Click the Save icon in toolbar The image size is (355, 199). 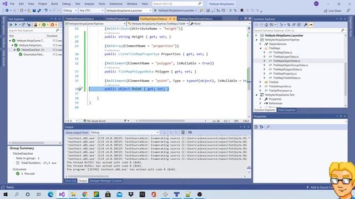pos(34,11)
